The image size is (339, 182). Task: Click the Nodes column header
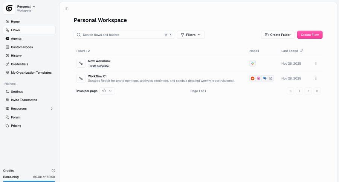254,51
